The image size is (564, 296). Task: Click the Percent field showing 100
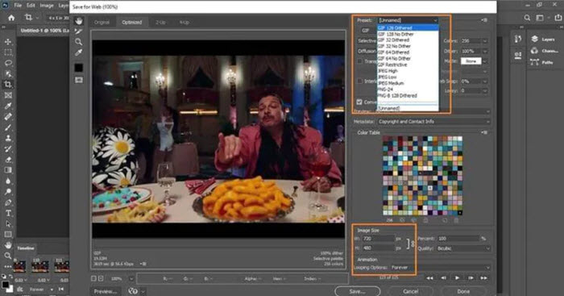point(458,239)
